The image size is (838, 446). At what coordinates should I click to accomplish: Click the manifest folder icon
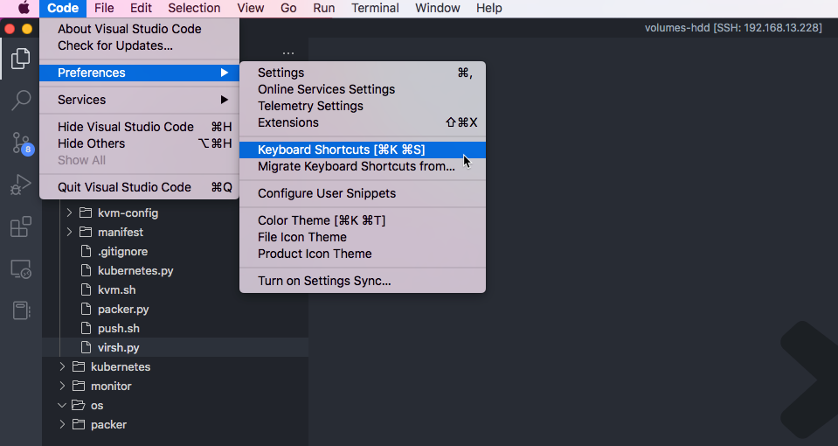click(86, 232)
